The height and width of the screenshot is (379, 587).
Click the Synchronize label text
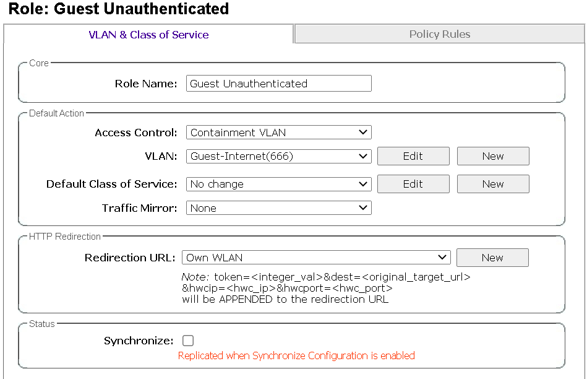click(139, 341)
